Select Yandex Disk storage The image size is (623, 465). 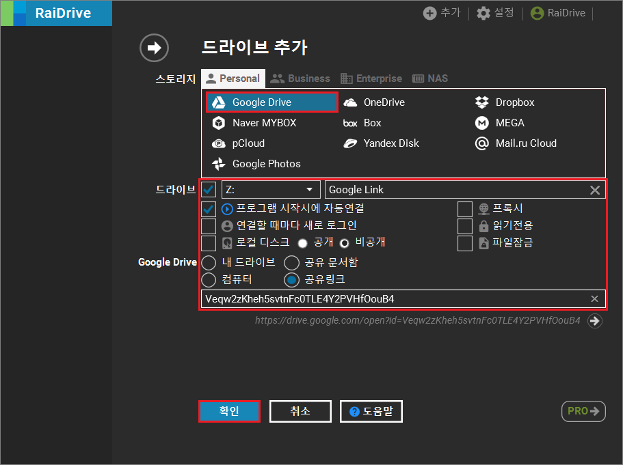[x=381, y=143]
